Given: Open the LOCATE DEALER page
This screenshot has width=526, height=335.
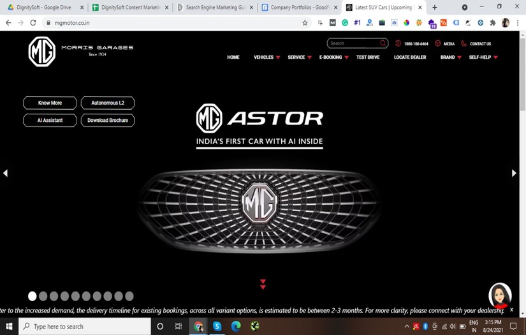Looking at the screenshot, I should (410, 57).
